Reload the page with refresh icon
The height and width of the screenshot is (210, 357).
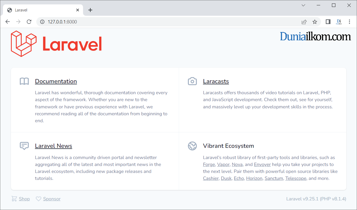[x=29, y=22]
